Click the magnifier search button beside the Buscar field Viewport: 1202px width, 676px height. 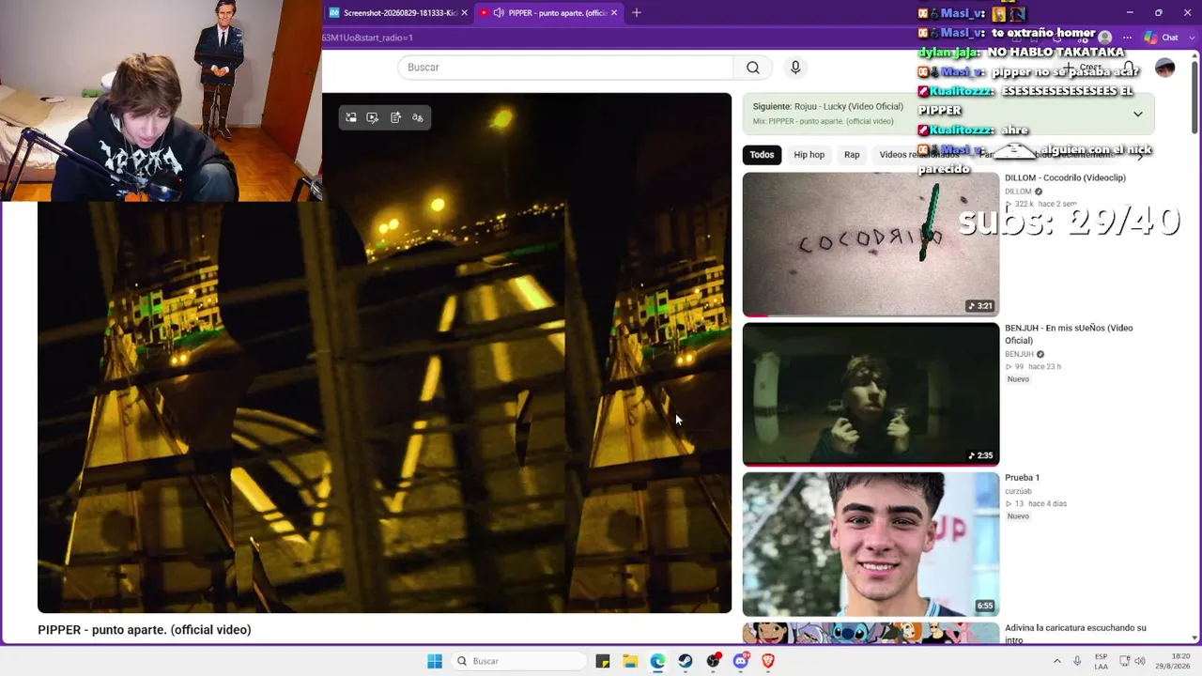pos(753,68)
